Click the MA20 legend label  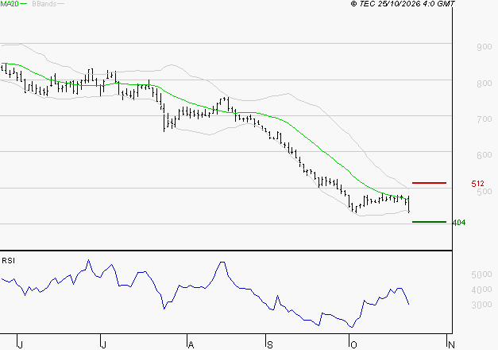point(10,4)
